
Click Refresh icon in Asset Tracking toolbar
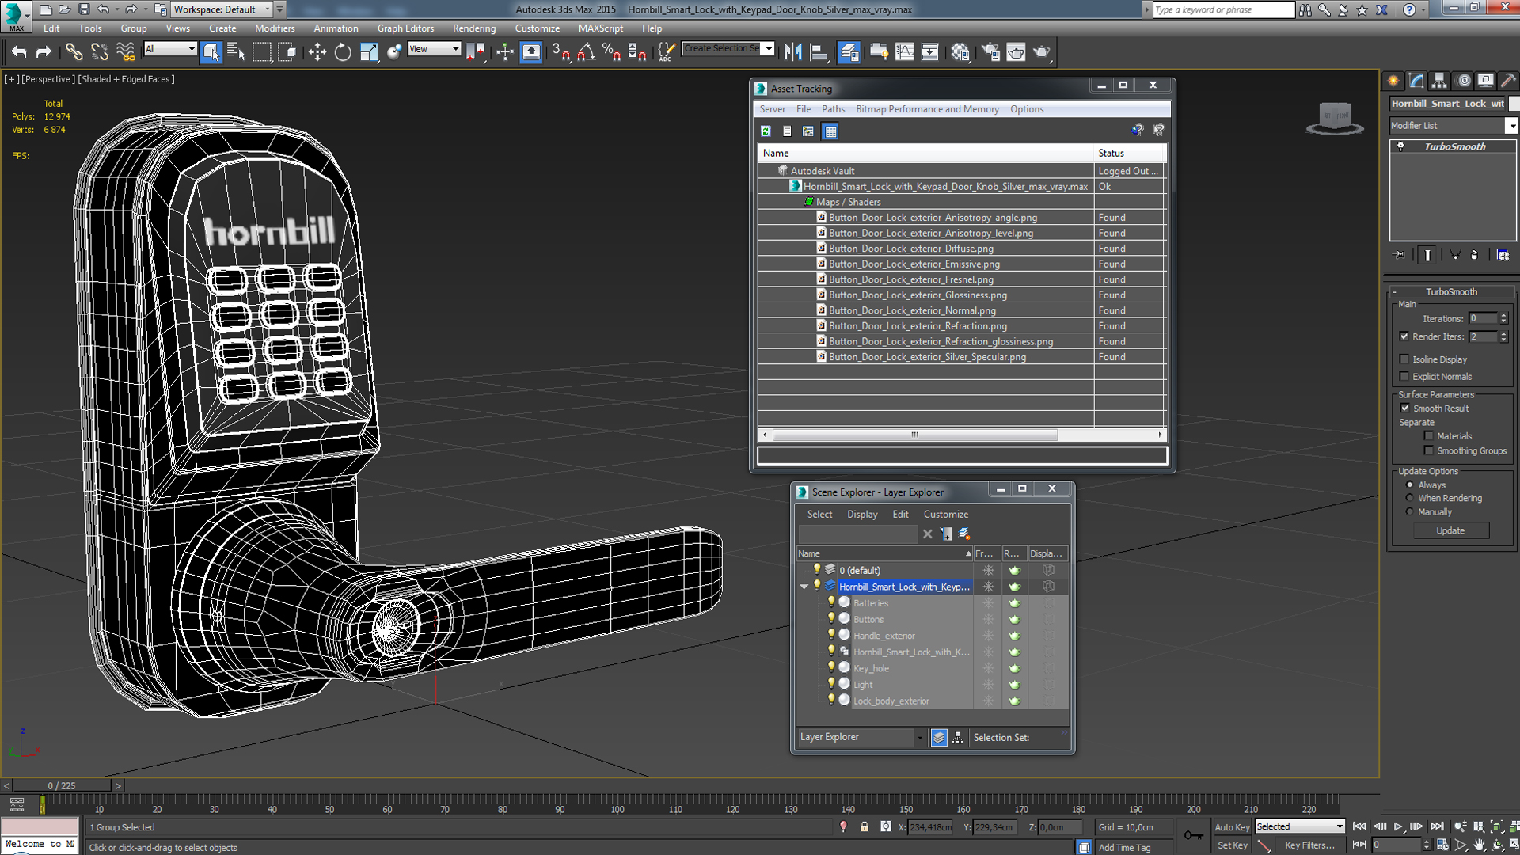tap(766, 131)
